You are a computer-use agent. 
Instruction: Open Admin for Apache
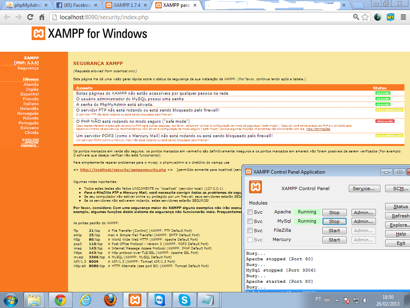click(364, 213)
